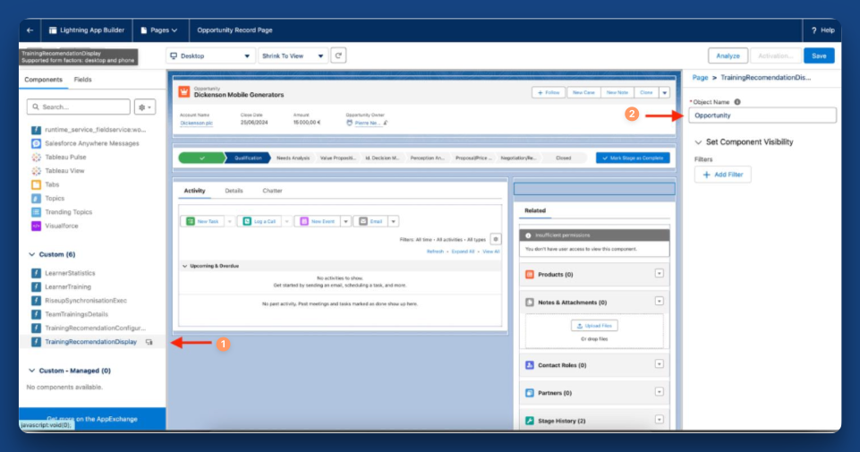
Task: Select LearnerTraining custom component
Action: click(68, 287)
